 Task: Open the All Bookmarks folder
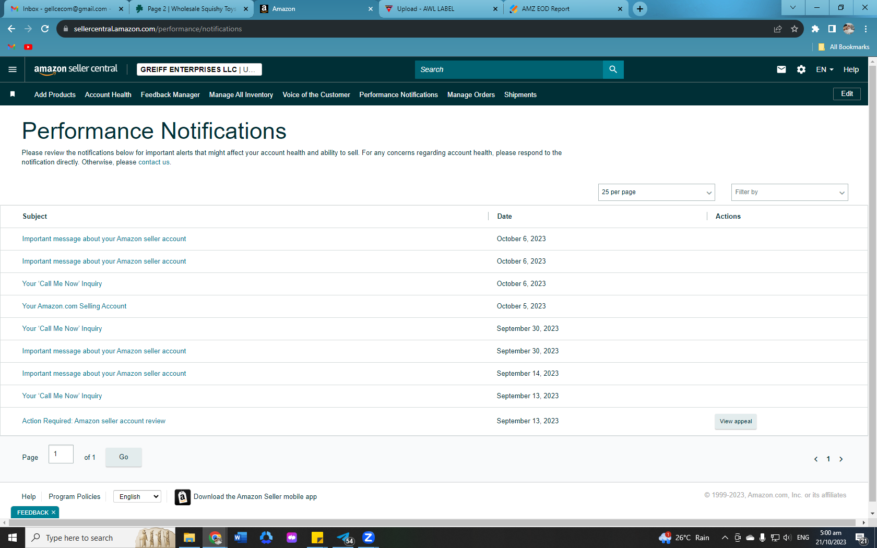point(844,47)
